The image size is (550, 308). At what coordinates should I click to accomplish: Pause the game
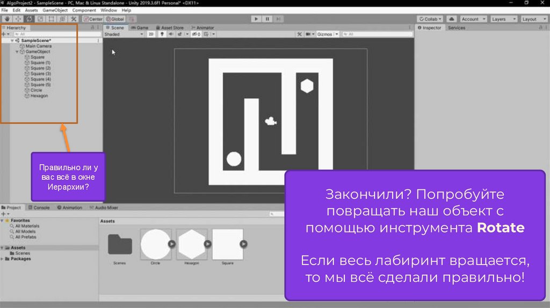267,19
